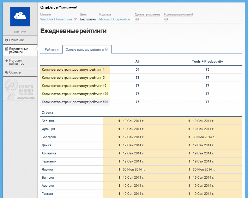Click Япония's 30 Июн 2014 date in All column
Image resolution: width=248 pixels, height=198 pixels.
pyautogui.click(x=134, y=170)
